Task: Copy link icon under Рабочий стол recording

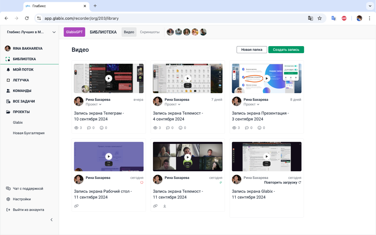Action: pos(76,206)
